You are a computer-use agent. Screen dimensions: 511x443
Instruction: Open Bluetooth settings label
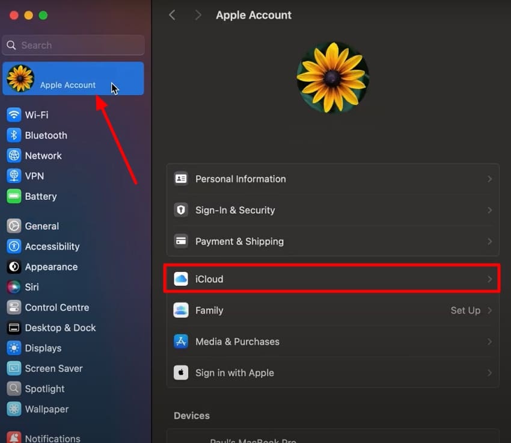coord(46,135)
